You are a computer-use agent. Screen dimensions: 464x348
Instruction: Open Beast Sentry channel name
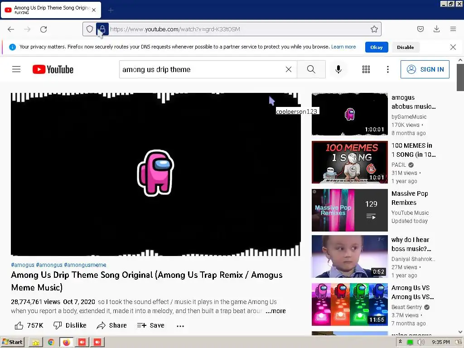(406, 307)
